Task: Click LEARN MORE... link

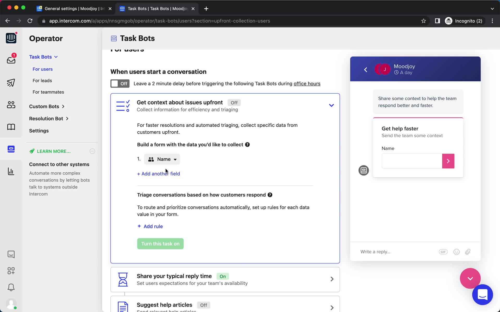Action: [x=53, y=151]
